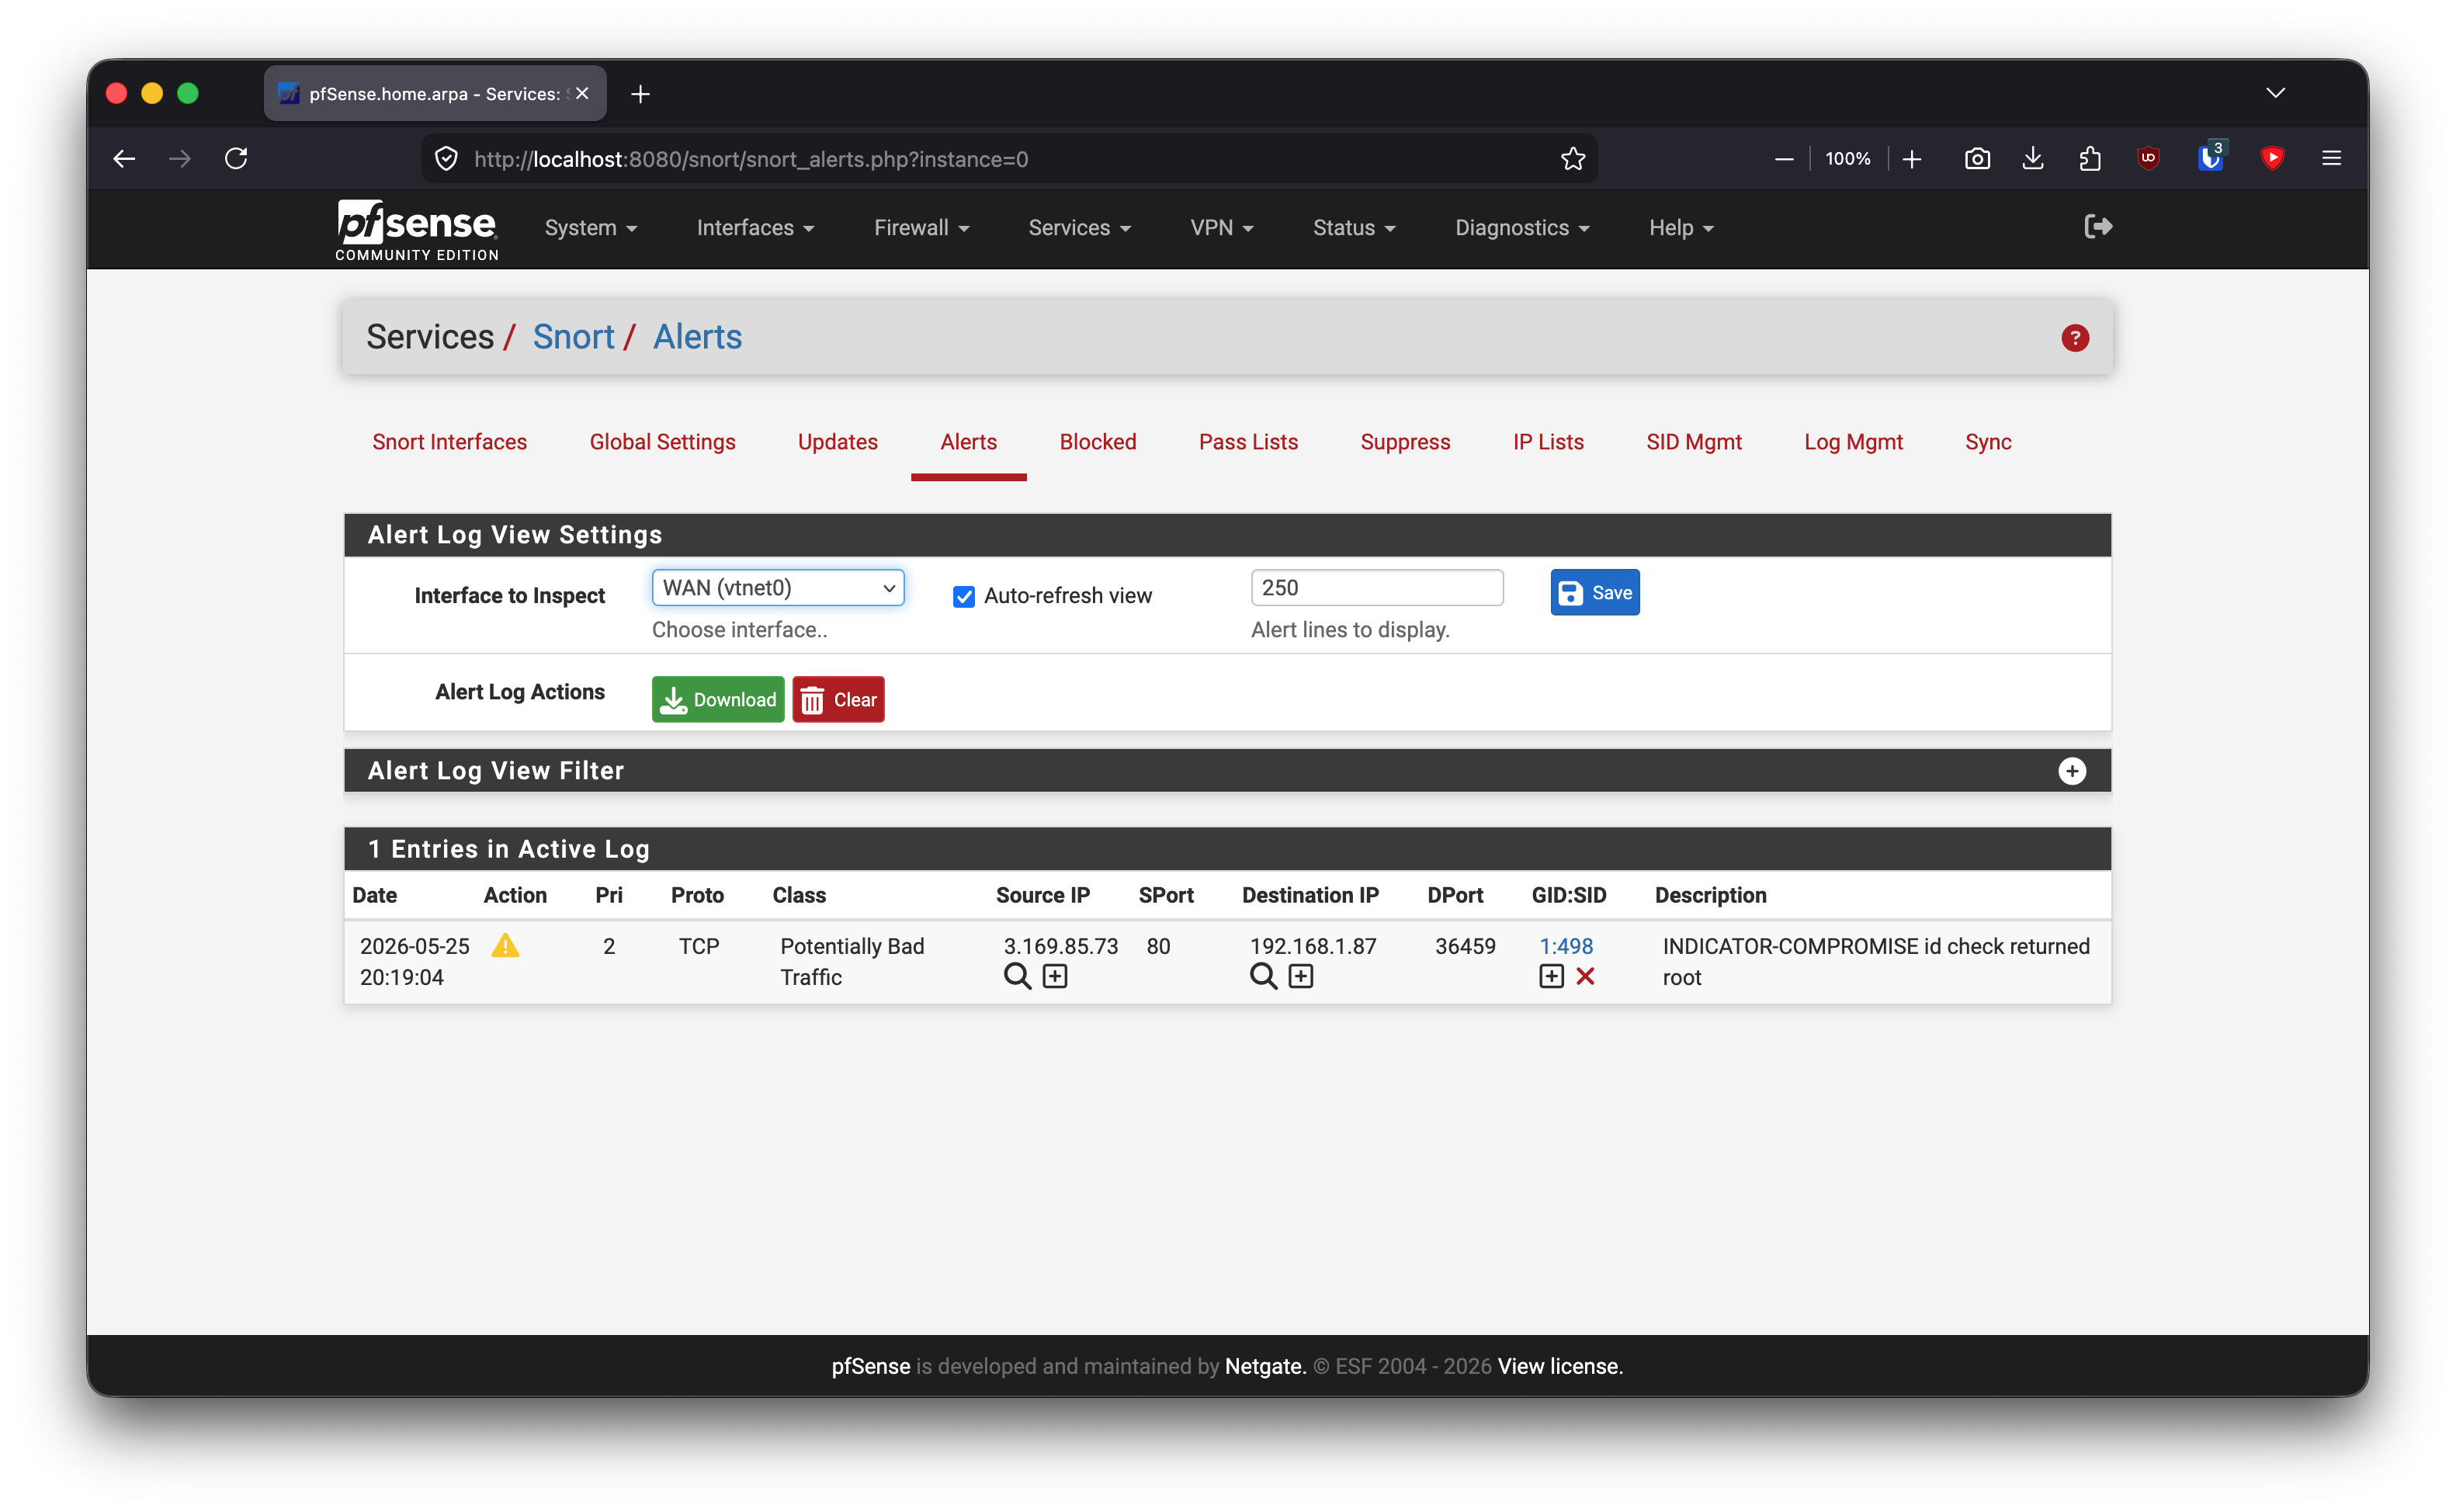The image size is (2456, 1512).
Task: Open the Help menu
Action: pos(1681,228)
